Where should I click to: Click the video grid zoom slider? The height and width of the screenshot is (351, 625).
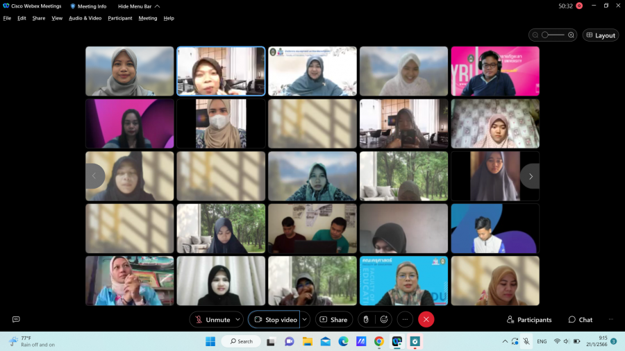[x=553, y=35]
